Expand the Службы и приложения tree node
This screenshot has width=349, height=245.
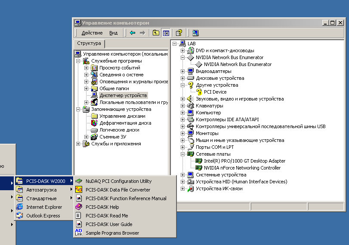(78, 144)
